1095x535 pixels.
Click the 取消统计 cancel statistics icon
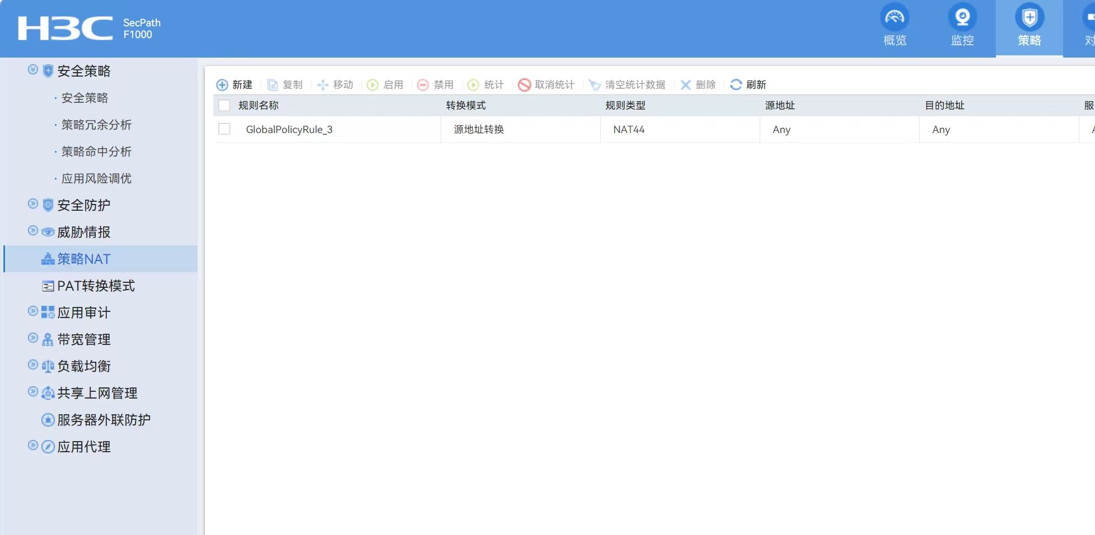click(525, 85)
